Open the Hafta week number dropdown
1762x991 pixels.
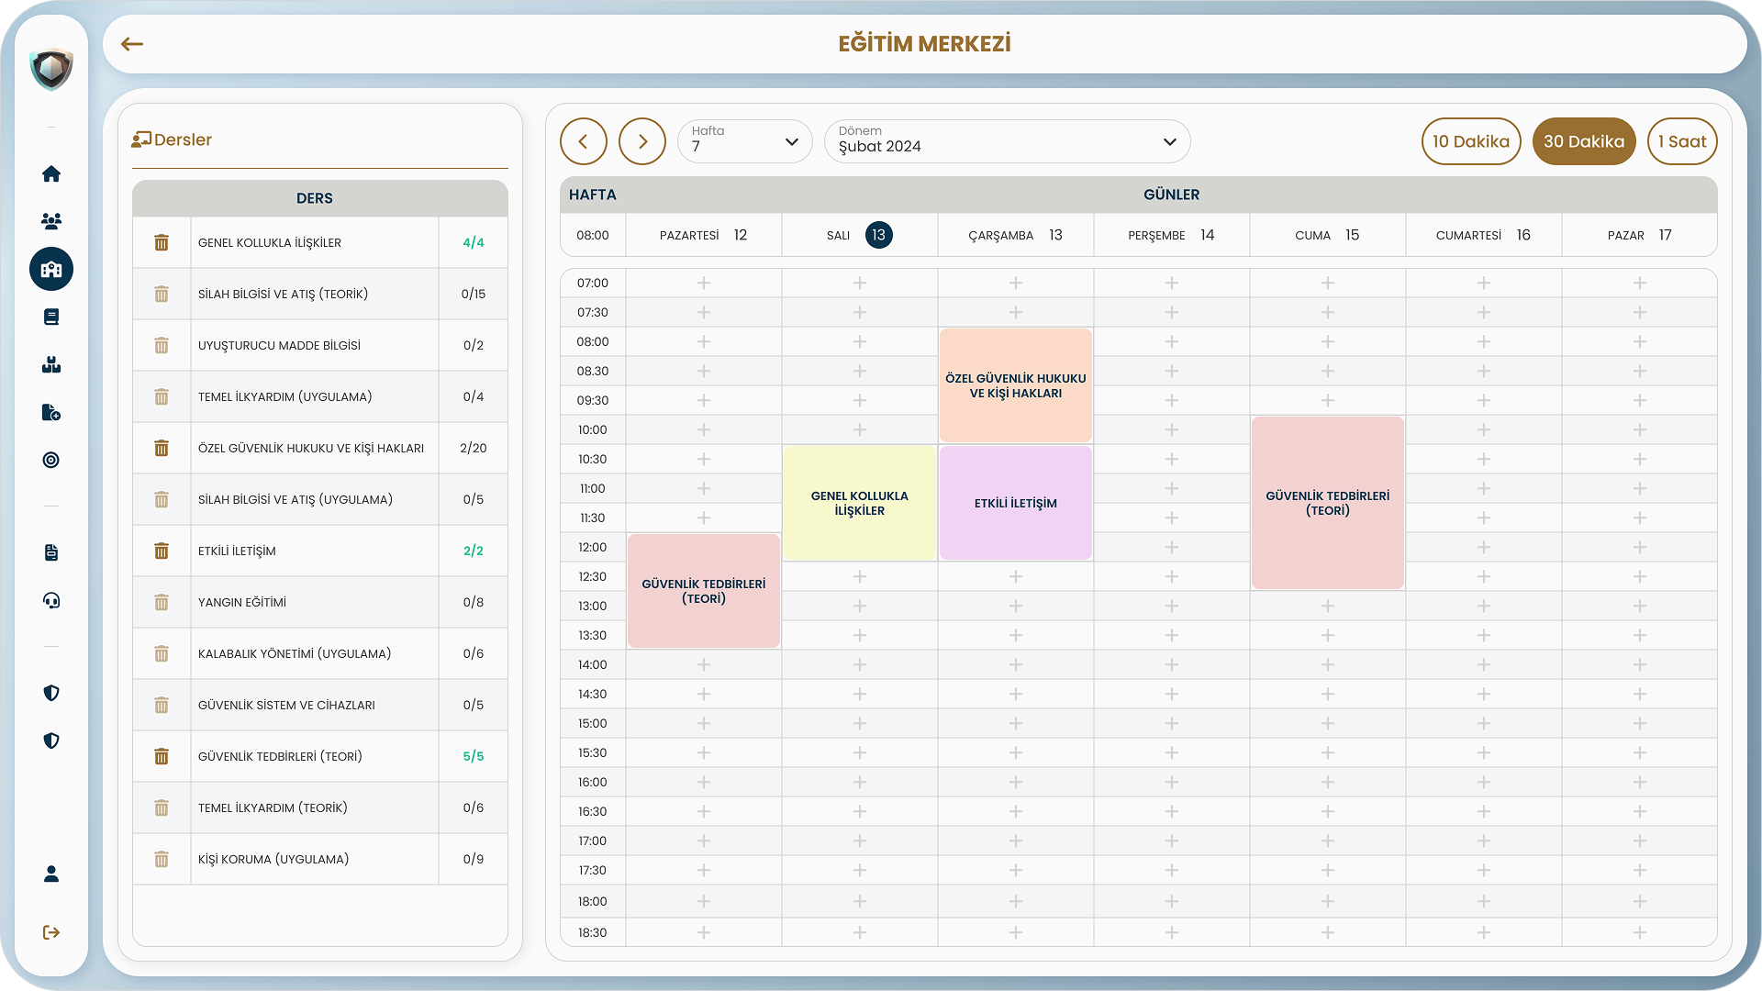pos(744,141)
